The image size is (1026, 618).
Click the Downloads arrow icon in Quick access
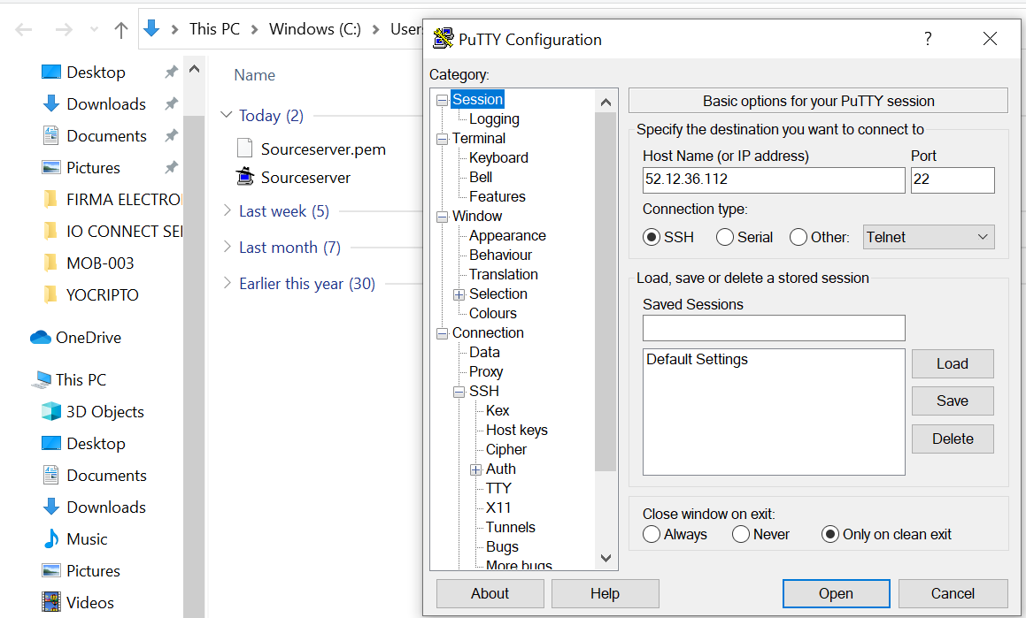pos(51,103)
